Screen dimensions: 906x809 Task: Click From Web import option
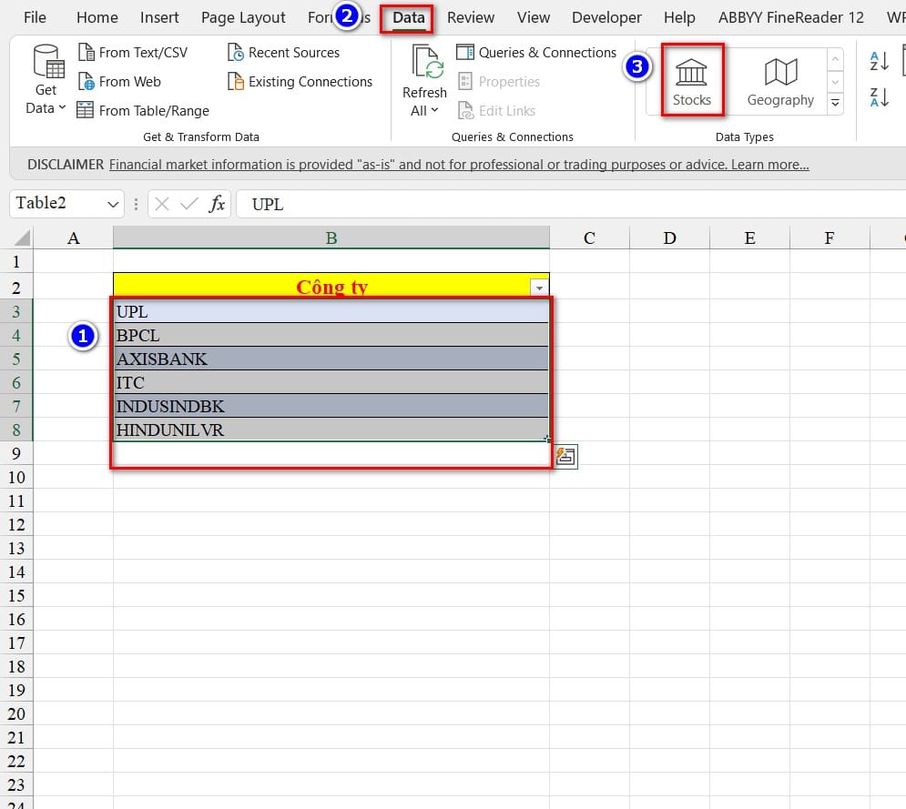click(119, 81)
